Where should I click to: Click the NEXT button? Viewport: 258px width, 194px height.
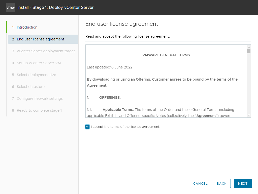[243, 183]
